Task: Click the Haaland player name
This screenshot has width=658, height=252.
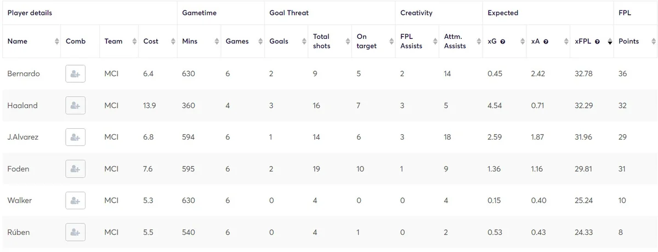Action: click(x=22, y=106)
